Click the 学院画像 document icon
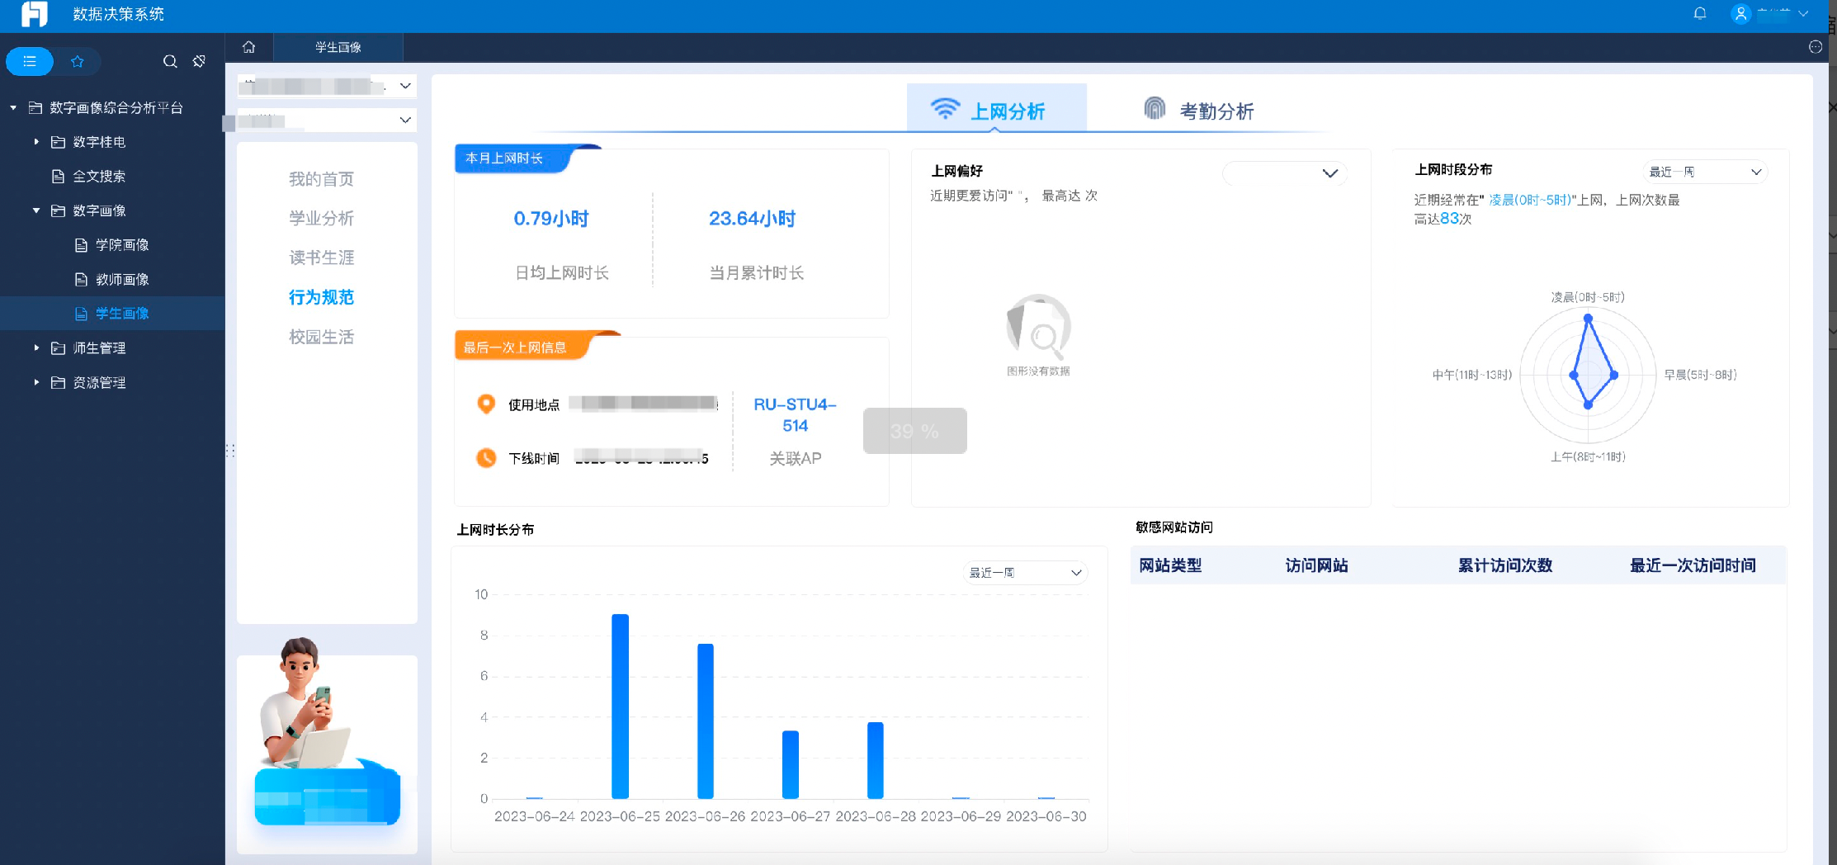Screen dimensions: 1837x865 [81, 245]
